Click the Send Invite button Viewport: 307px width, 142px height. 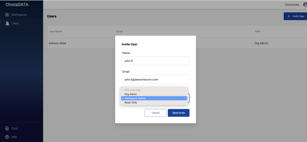(179, 113)
